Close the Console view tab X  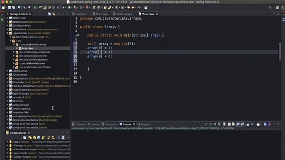pyautogui.click(x=134, y=124)
